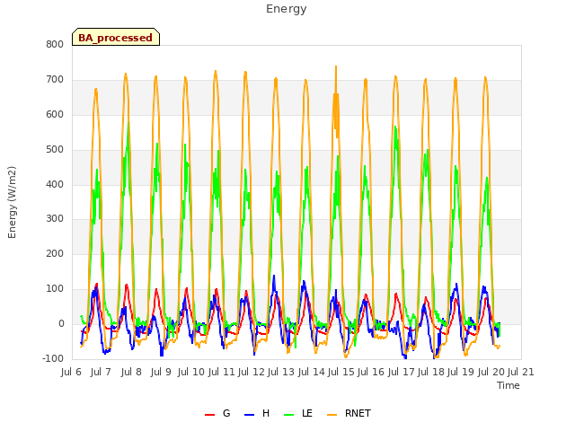This screenshot has height=431, width=575.
Task: Click the 700 y-axis tick label
Action: pyautogui.click(x=55, y=80)
